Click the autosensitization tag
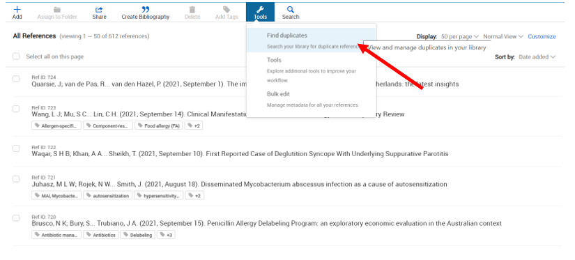Viewport: 575px width, 260px height. coord(107,196)
